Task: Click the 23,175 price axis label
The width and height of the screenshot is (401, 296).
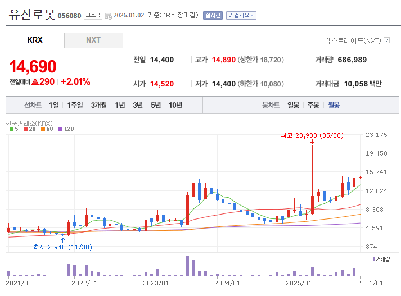Action: point(376,135)
